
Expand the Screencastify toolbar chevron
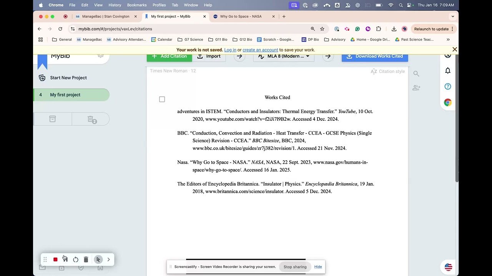(x=108, y=260)
